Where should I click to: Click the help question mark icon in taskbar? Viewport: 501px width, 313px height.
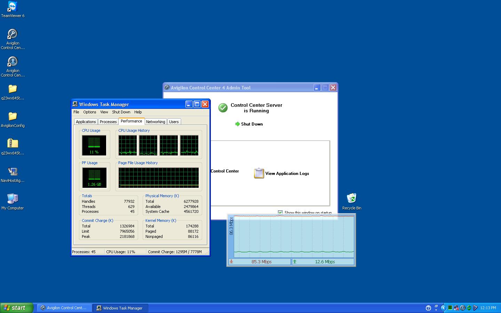tap(428, 308)
